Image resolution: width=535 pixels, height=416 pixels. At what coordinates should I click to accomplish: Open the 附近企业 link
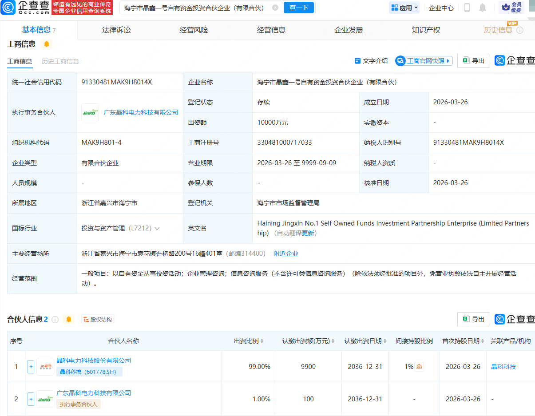tap(286, 253)
